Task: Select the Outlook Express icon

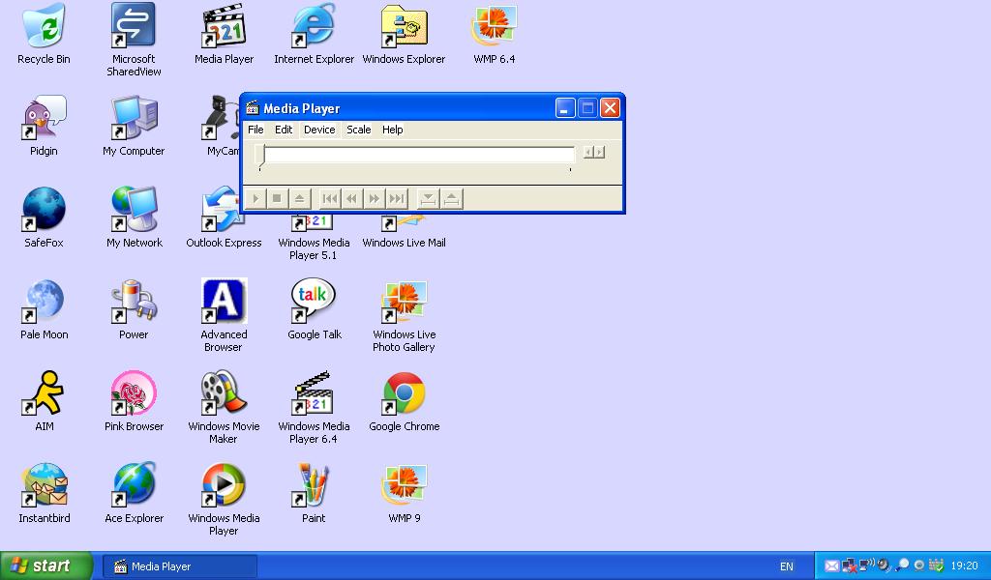Action: click(x=224, y=217)
